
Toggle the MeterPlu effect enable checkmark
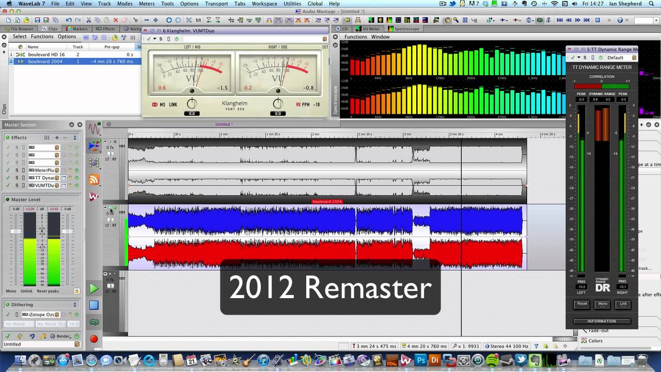[x=8, y=170]
